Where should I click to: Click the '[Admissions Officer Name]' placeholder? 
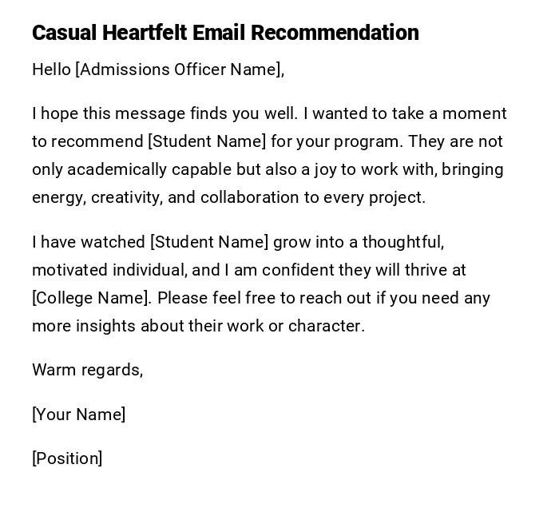(179, 69)
